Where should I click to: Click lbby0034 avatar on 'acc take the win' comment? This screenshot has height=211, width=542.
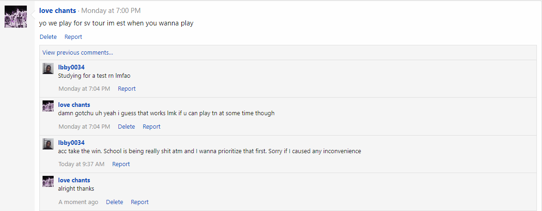(48, 144)
